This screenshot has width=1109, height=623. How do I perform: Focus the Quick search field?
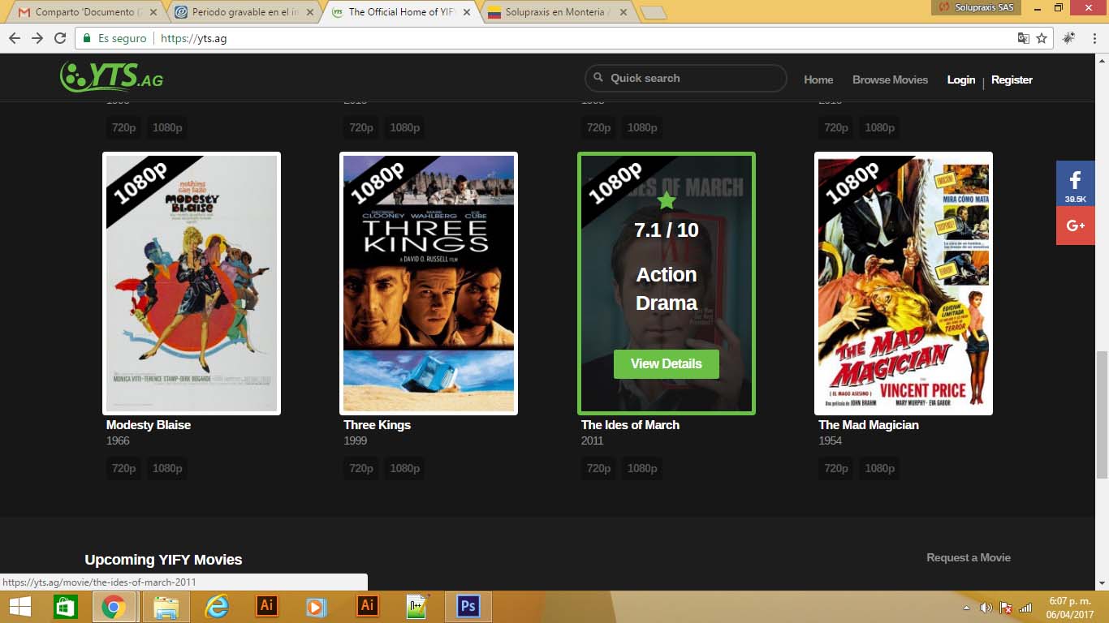[686, 78]
